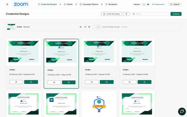Click the cloud saved status icon
The image size is (187, 117).
tap(148, 4)
